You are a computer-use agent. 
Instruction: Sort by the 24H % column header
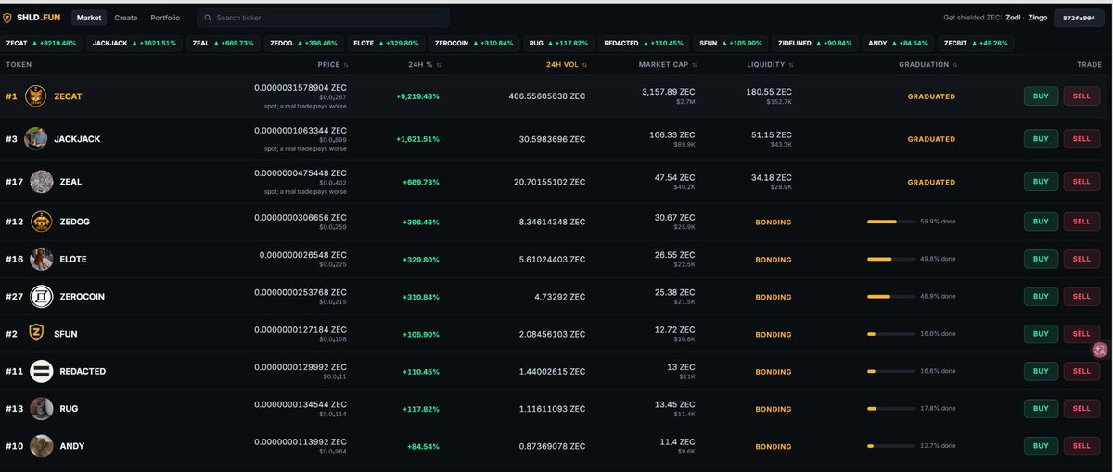[426, 65]
